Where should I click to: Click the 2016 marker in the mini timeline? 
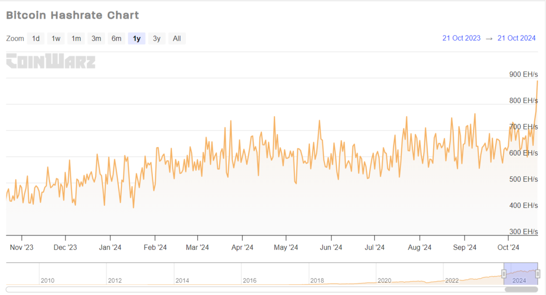[x=249, y=281]
